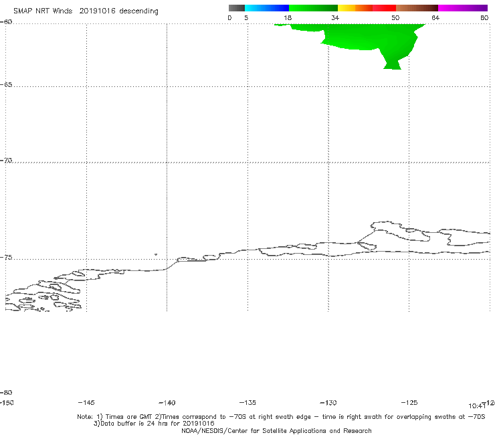Click the word descending in the title
Image resolution: width=495 pixels, height=435 pixels.
pos(138,11)
